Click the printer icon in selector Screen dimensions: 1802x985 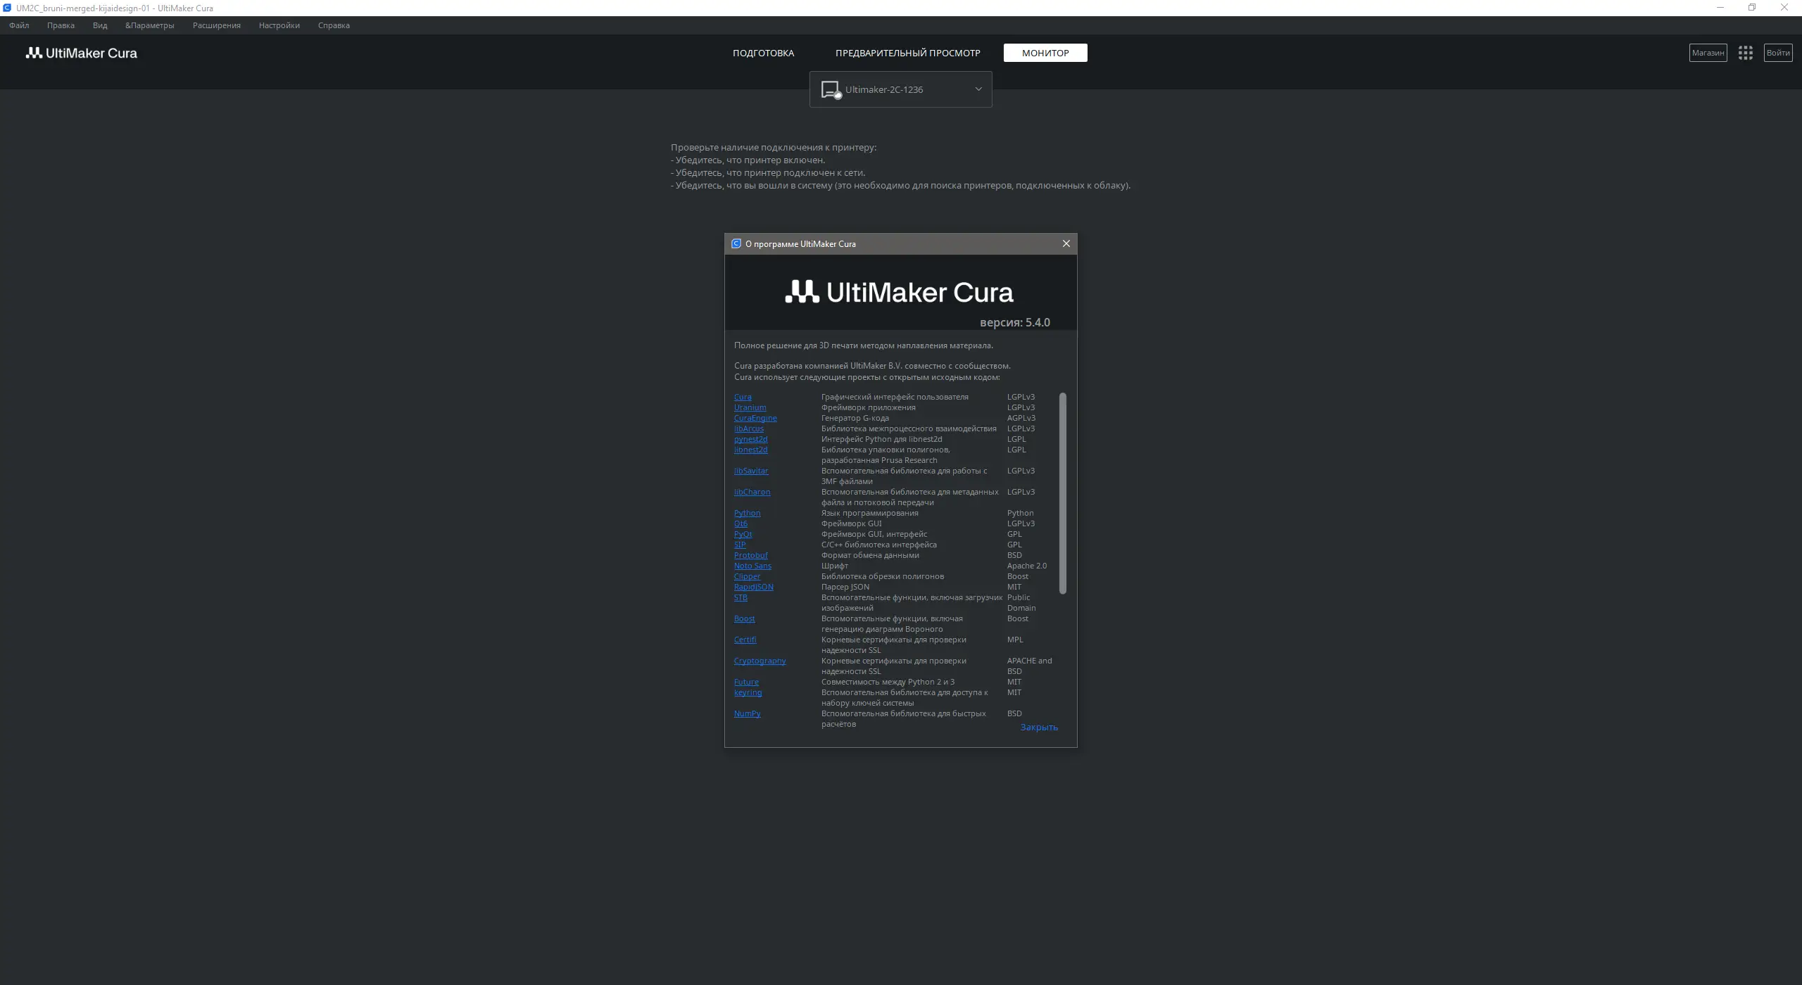pos(831,89)
